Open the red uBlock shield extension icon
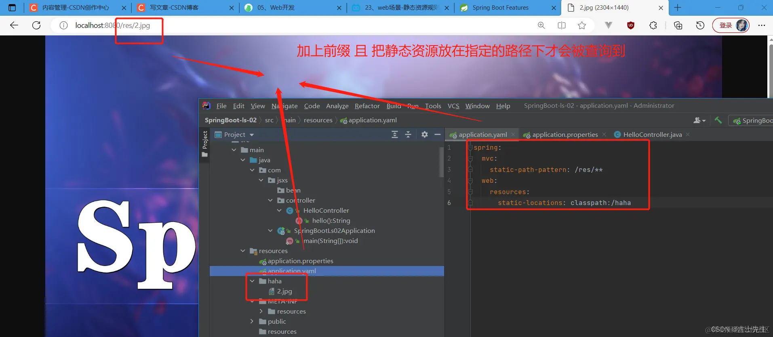The image size is (773, 337). click(x=631, y=25)
